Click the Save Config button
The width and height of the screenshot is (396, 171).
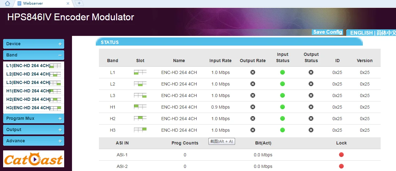327,32
